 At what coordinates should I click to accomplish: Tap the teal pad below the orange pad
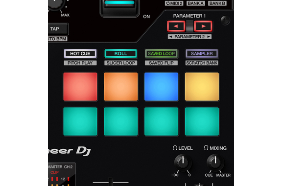click(120, 121)
